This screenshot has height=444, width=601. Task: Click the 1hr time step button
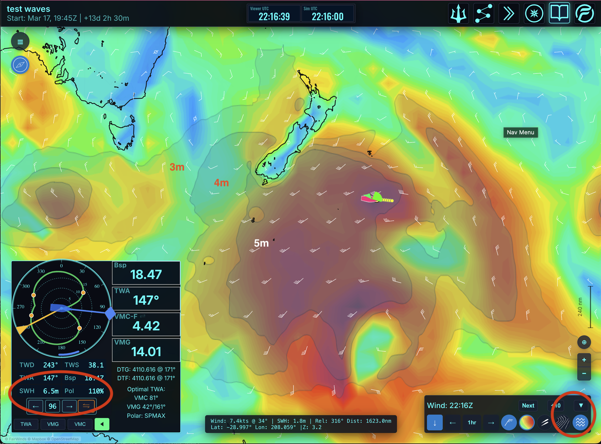[472, 422]
